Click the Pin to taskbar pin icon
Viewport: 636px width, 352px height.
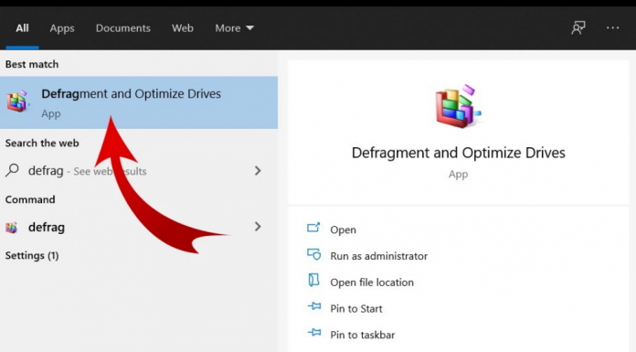point(314,333)
